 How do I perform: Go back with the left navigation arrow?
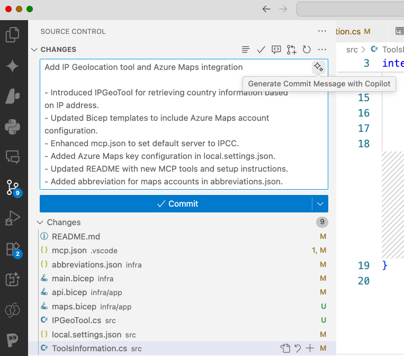tap(266, 10)
